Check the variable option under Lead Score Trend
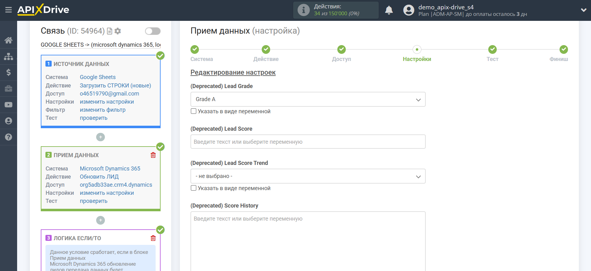Image resolution: width=591 pixels, height=271 pixels. pyautogui.click(x=194, y=188)
